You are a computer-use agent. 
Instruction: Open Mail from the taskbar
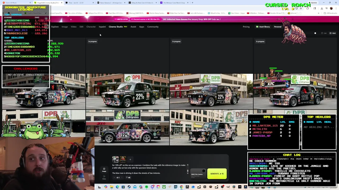(135, 187)
